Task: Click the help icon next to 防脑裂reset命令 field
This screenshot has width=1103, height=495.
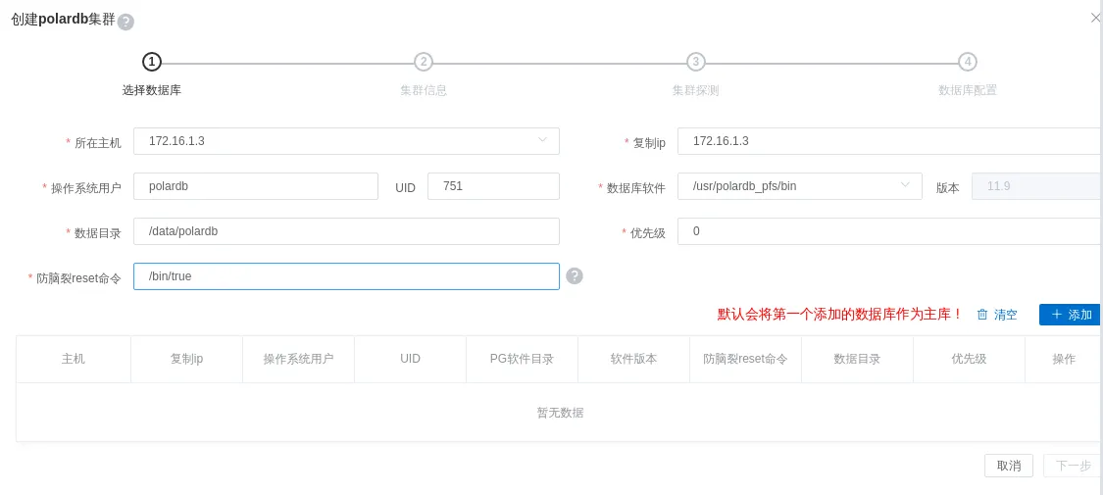Action: [575, 276]
